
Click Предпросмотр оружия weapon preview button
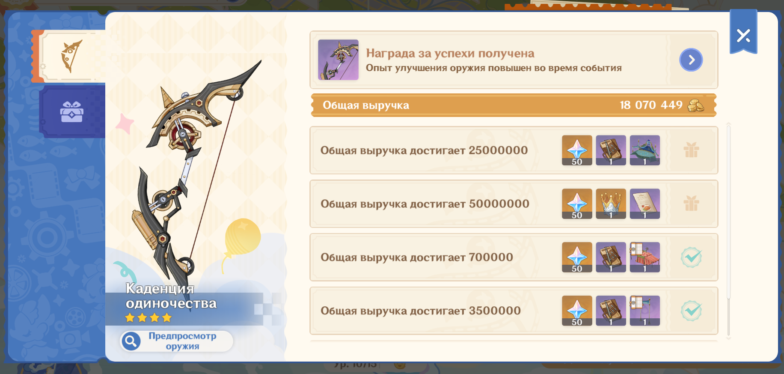(x=176, y=341)
